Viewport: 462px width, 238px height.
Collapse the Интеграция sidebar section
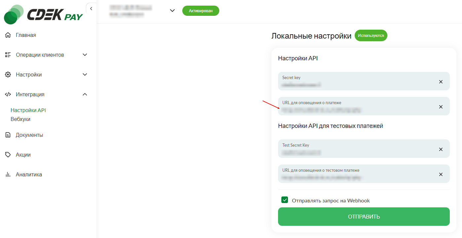(85, 94)
